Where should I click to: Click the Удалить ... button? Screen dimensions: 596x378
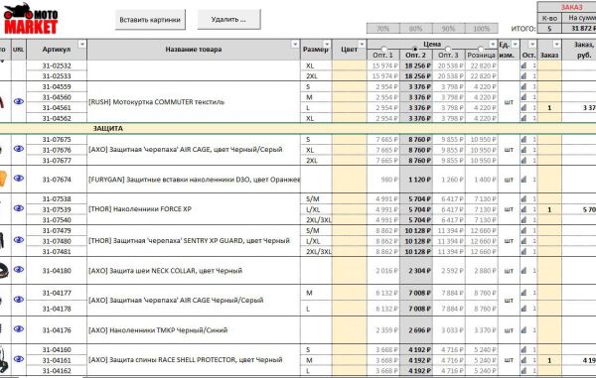click(228, 20)
